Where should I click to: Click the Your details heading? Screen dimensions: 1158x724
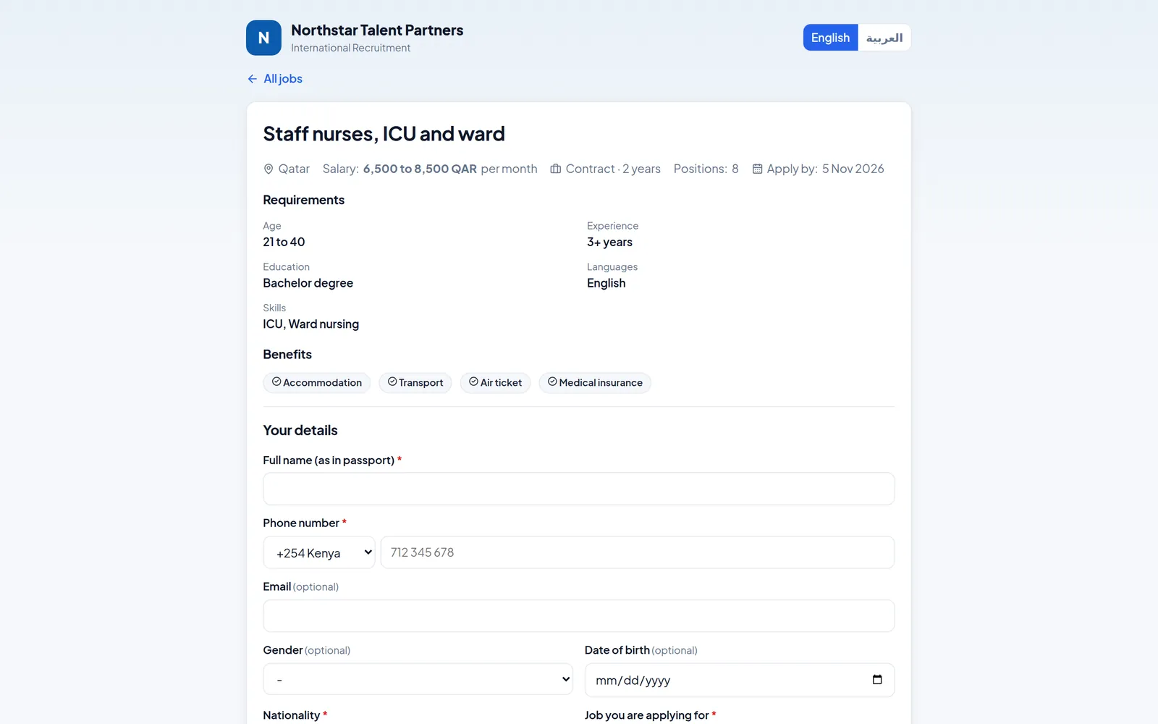point(300,431)
